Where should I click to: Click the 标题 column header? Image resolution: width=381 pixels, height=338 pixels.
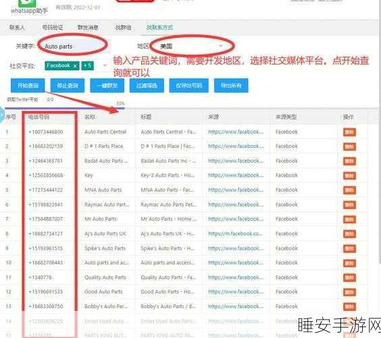(x=146, y=117)
